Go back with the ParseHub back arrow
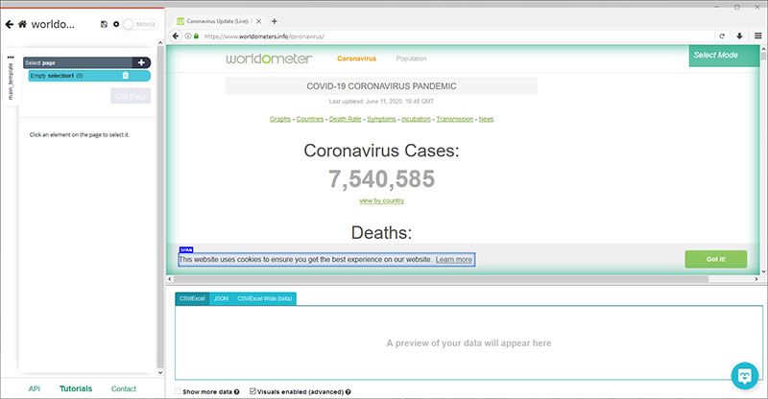 point(9,24)
